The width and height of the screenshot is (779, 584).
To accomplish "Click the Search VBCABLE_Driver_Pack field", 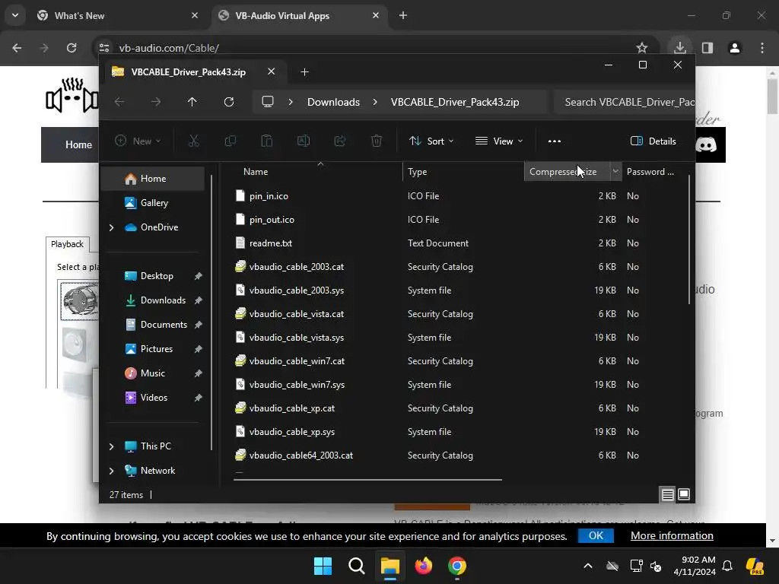I will [624, 102].
